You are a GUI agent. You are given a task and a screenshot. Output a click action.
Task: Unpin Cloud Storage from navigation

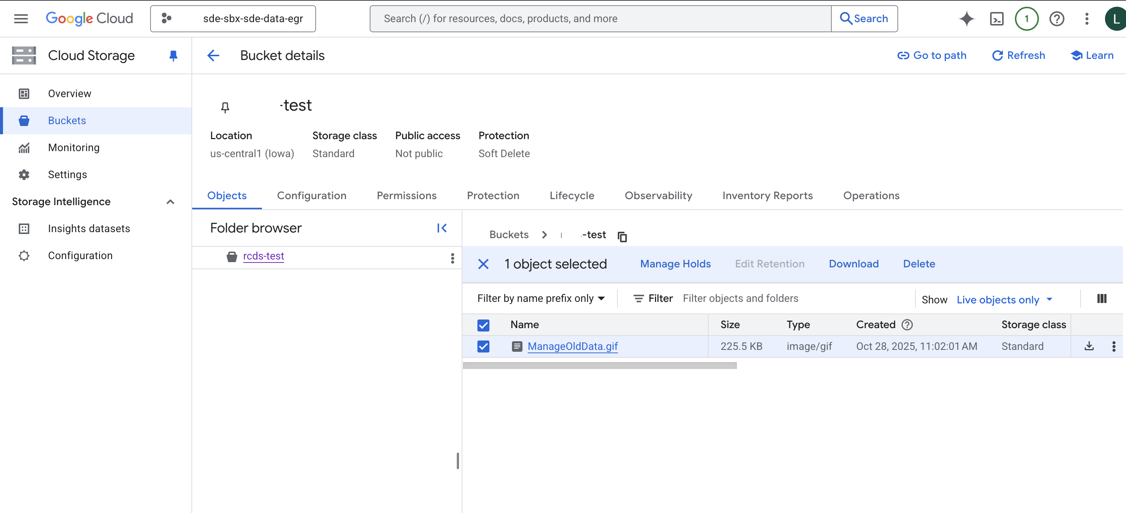173,55
